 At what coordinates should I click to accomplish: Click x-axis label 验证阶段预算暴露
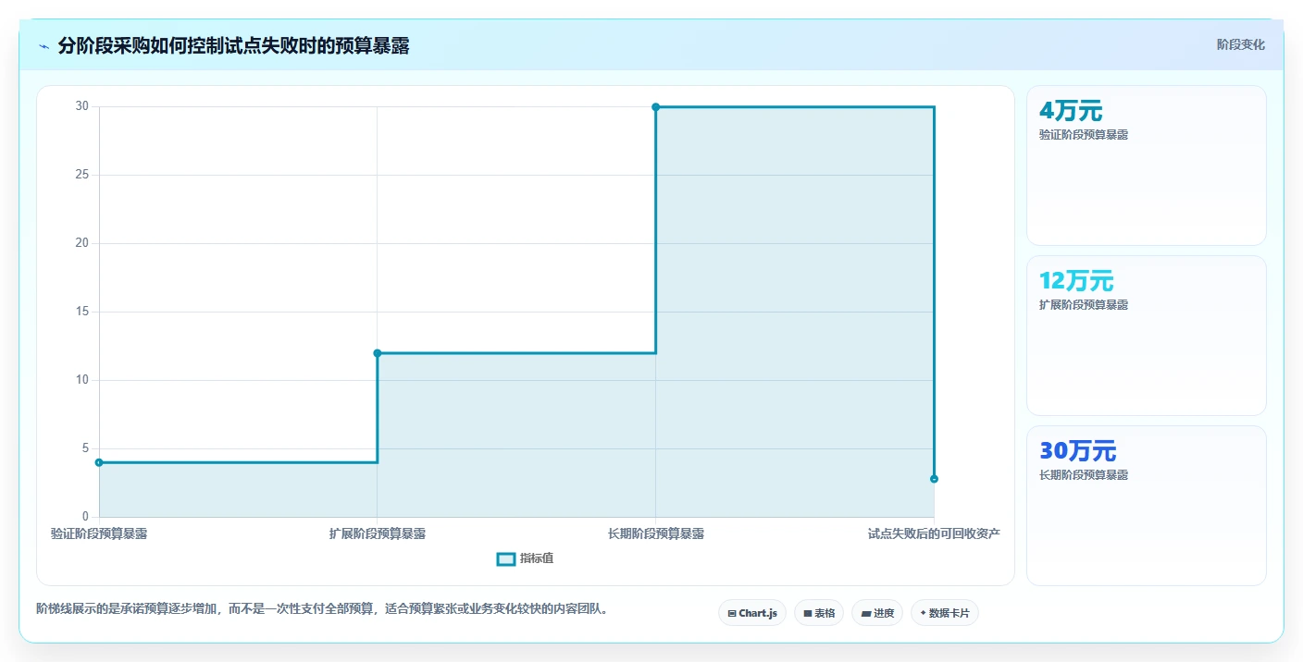click(99, 533)
